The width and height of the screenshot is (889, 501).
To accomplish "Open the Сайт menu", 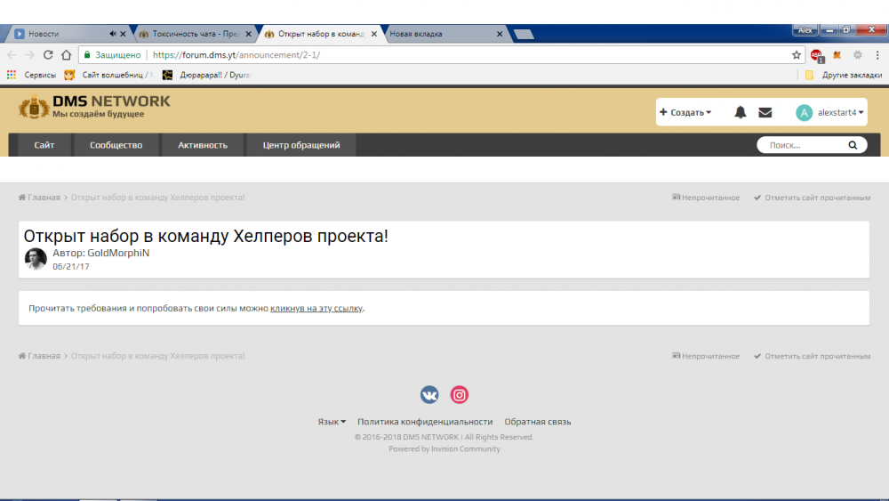I will pyautogui.click(x=44, y=145).
